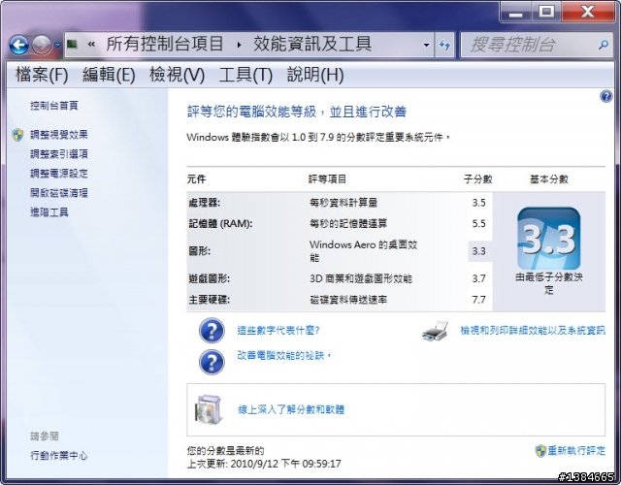Open 進階工具 link

49,212
